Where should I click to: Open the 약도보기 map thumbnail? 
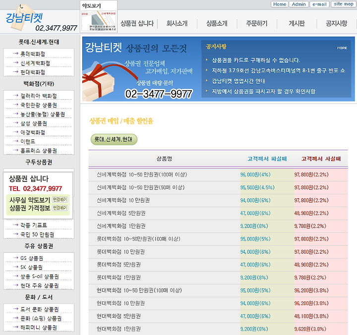click(99, 17)
